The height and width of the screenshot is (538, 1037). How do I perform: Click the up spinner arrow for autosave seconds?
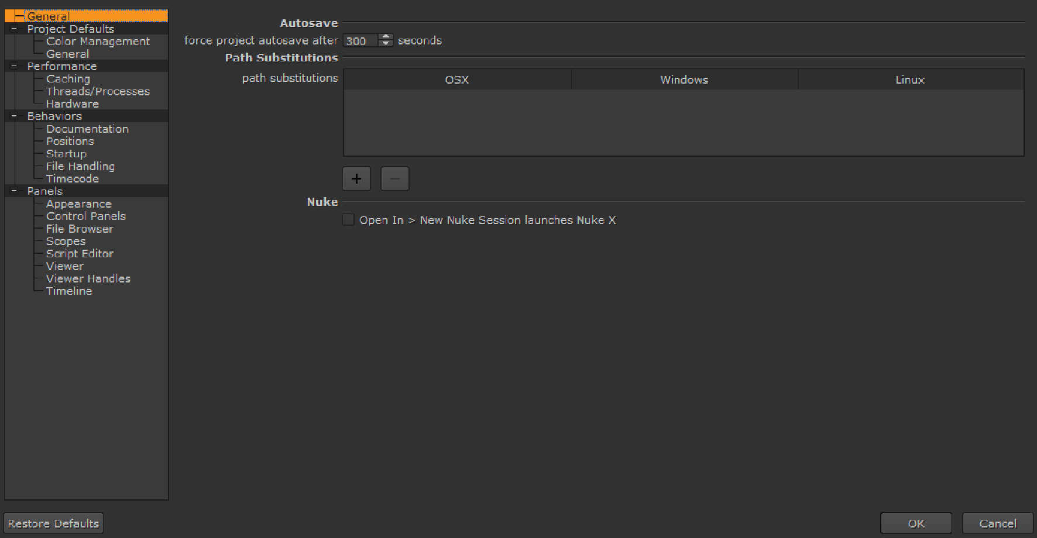click(386, 37)
